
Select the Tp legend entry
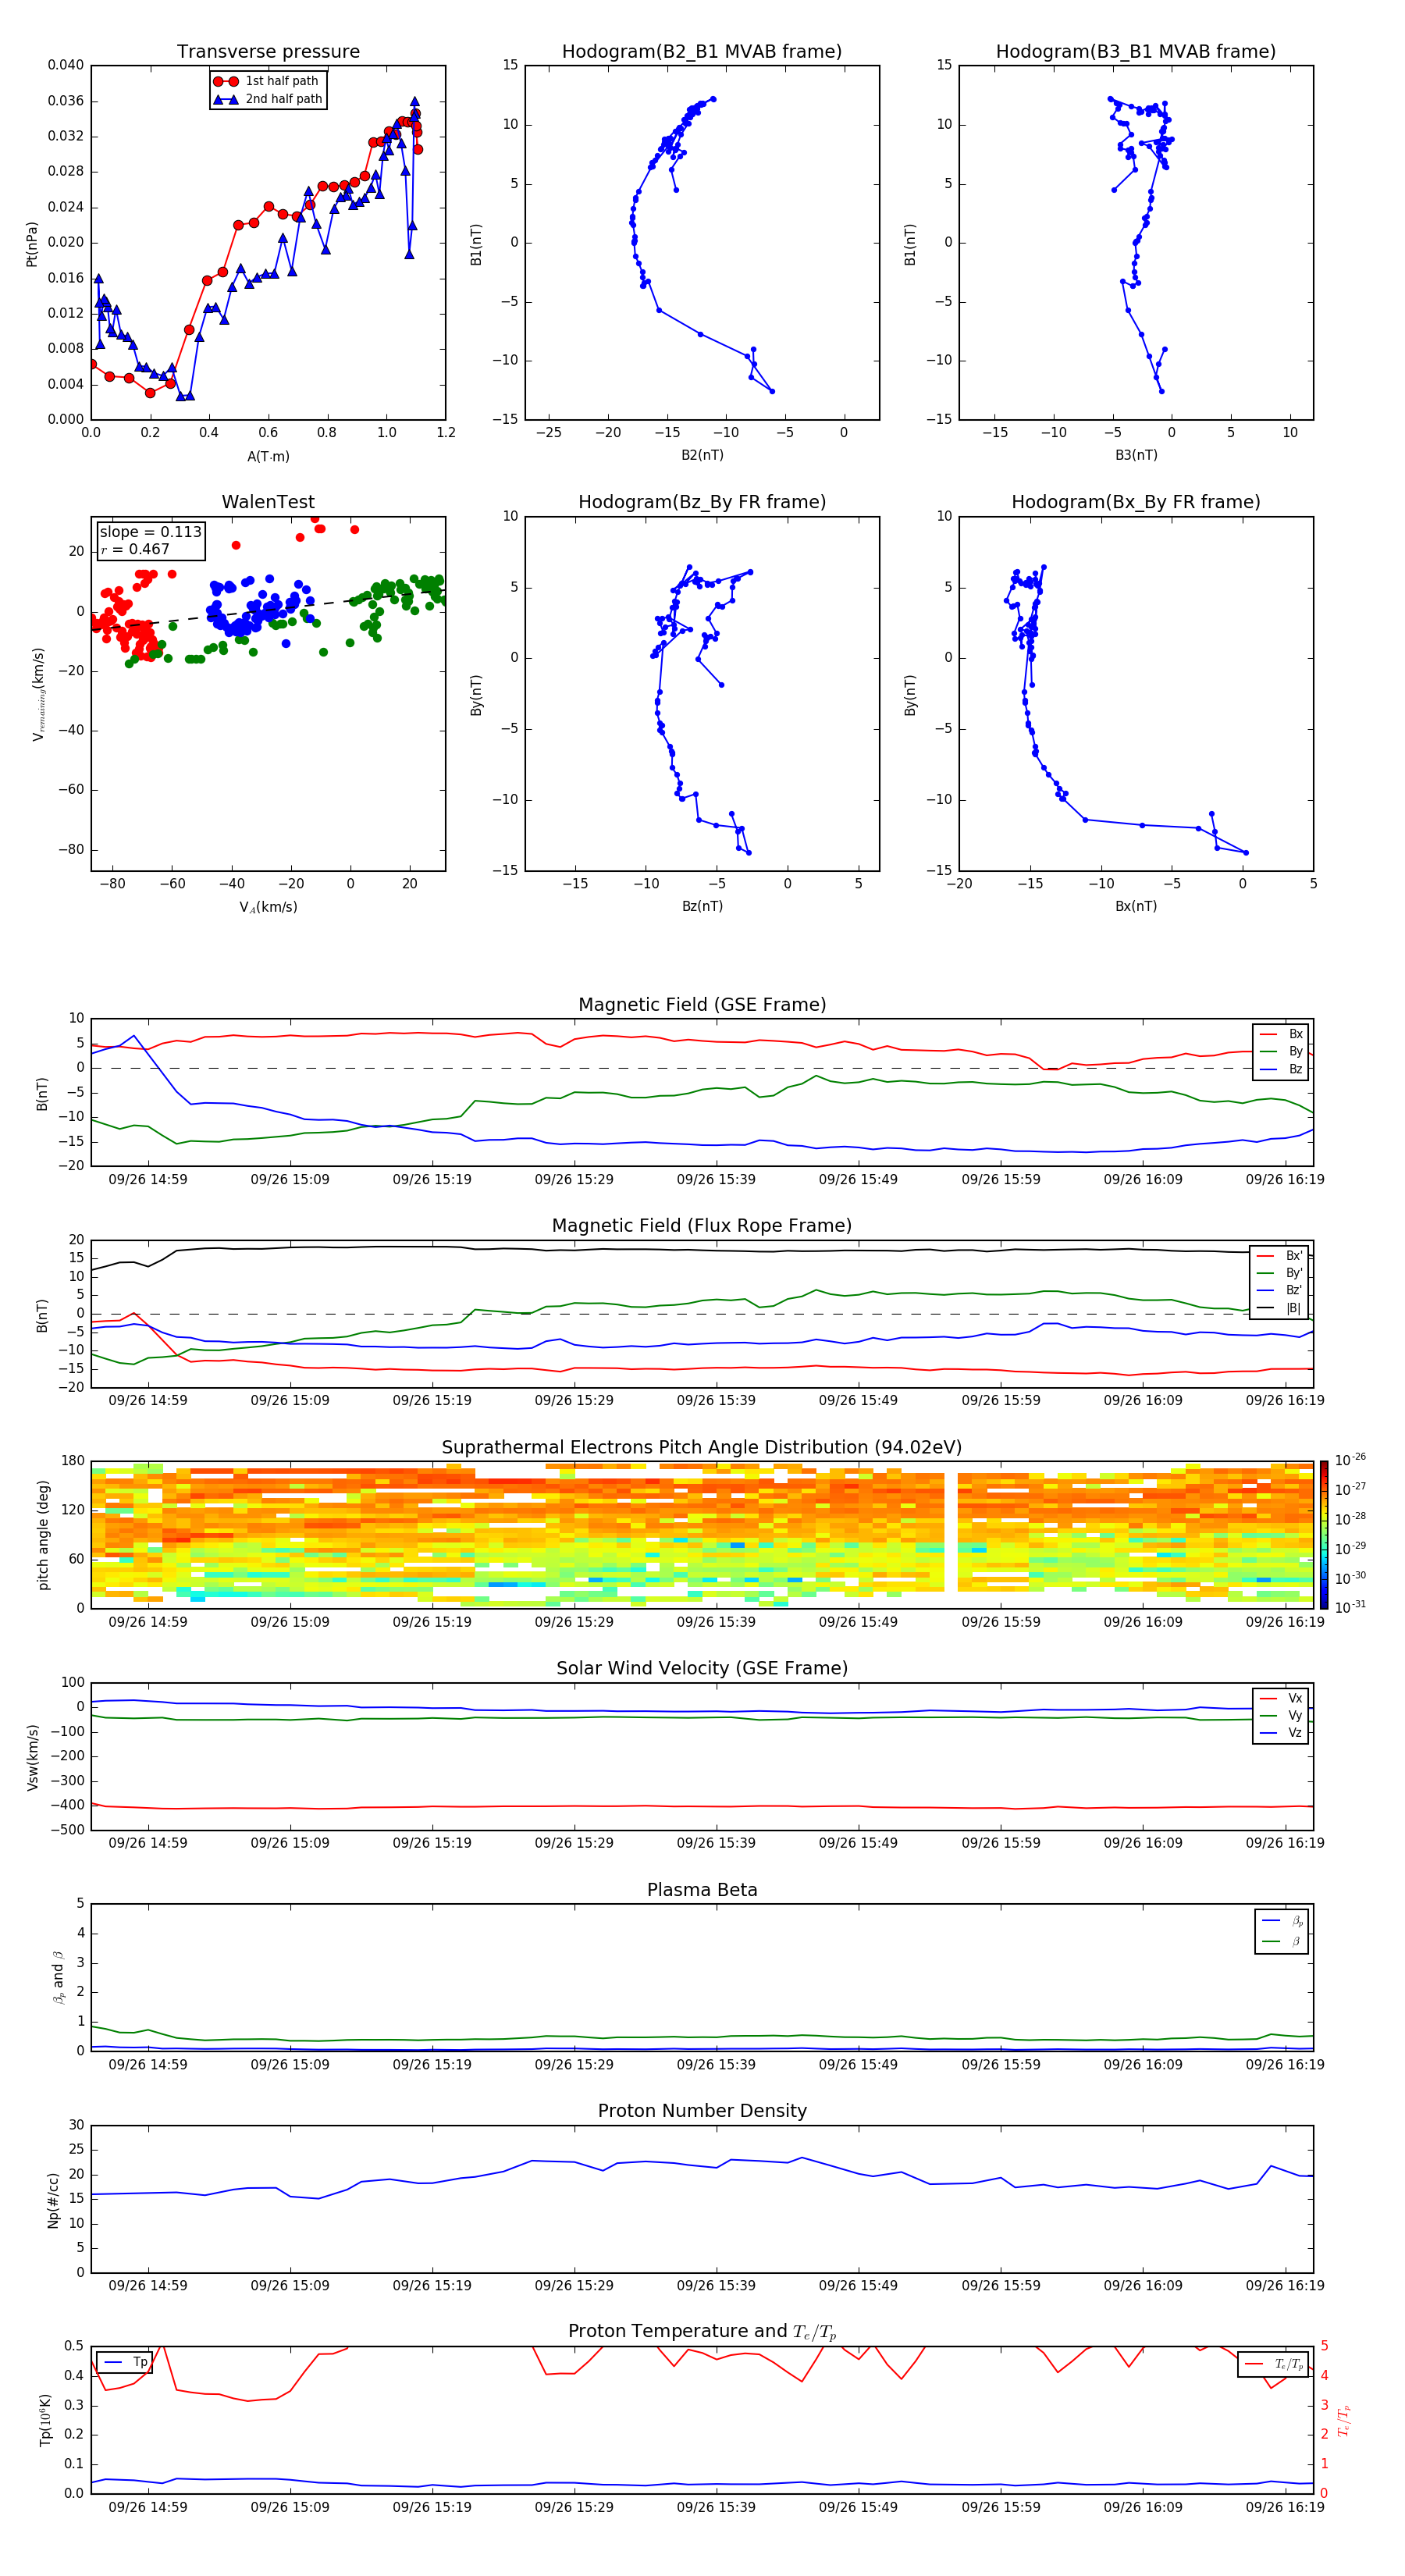point(125,2362)
